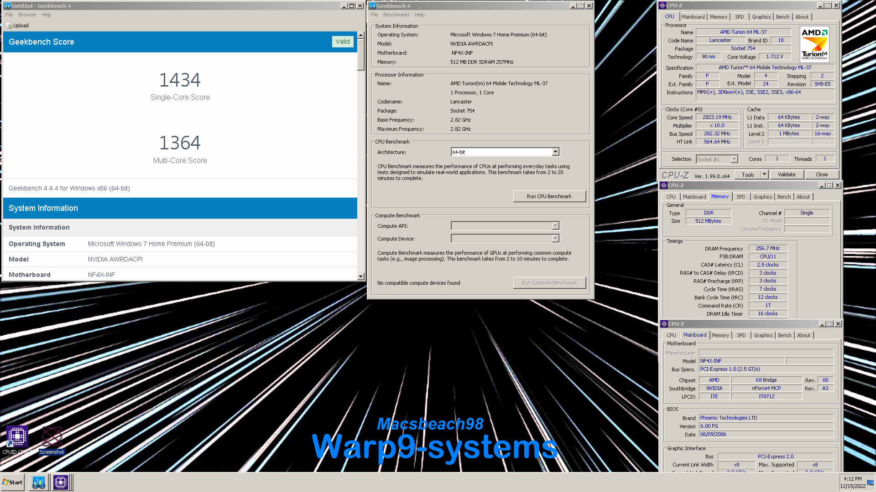Viewport: 876px width, 492px height.
Task: Open the Compute API dropdown
Action: point(555,226)
